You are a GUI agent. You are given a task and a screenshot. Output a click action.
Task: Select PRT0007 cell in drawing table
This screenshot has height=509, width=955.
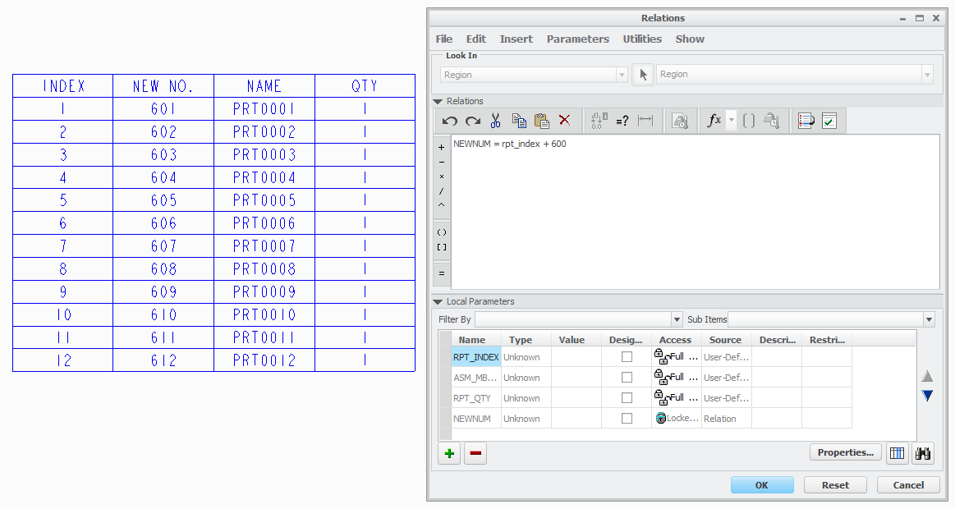point(264,246)
